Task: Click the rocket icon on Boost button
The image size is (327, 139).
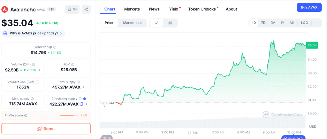Action: pos(39,129)
